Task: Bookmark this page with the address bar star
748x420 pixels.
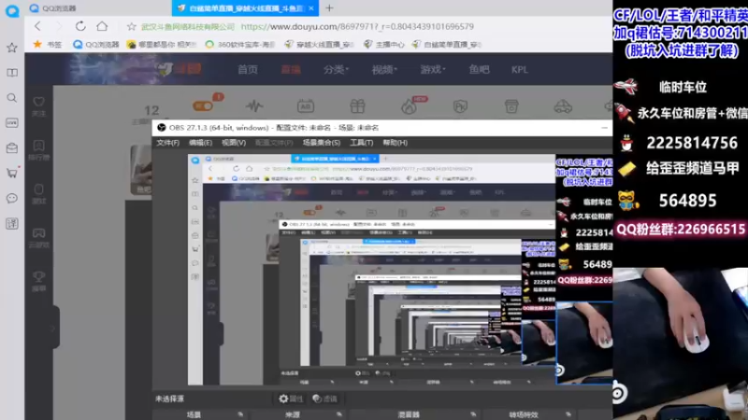Action: 131,27
